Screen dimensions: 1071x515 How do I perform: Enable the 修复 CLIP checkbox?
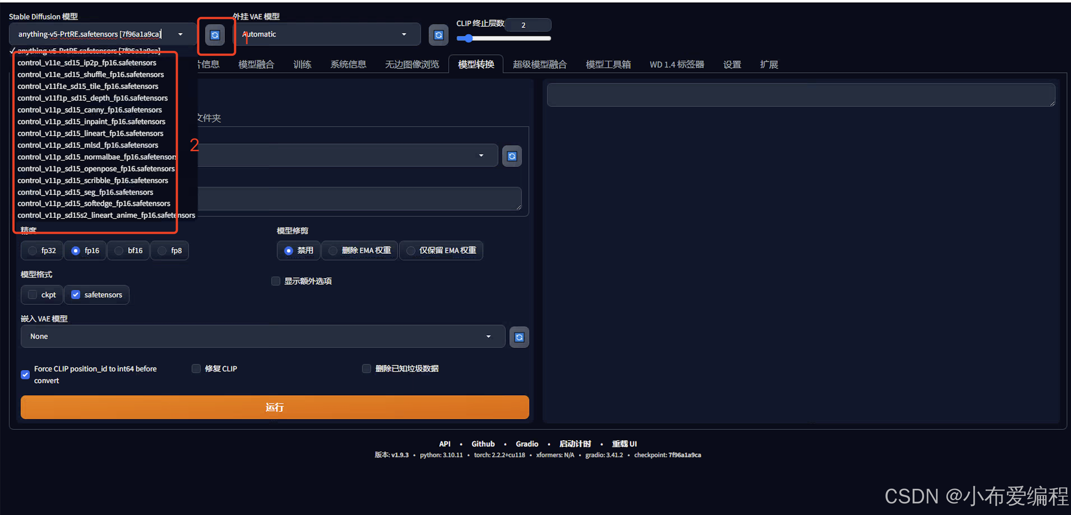point(196,369)
